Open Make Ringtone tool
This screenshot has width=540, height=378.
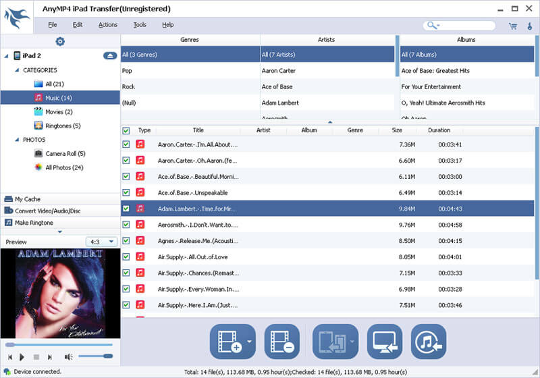click(x=60, y=223)
